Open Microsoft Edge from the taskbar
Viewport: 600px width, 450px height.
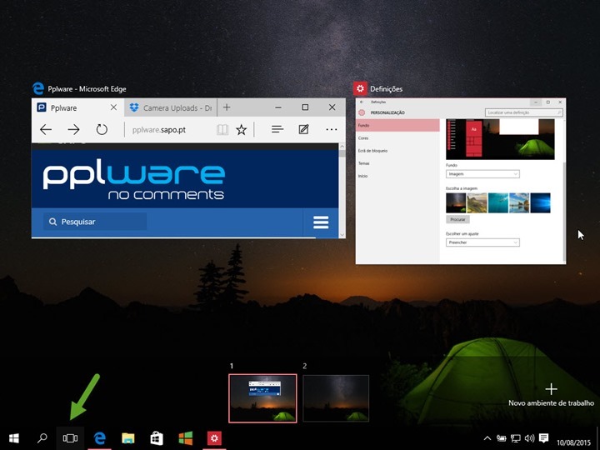tap(99, 438)
